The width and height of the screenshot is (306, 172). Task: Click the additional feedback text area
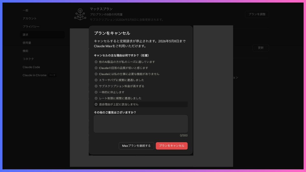tap(141, 124)
